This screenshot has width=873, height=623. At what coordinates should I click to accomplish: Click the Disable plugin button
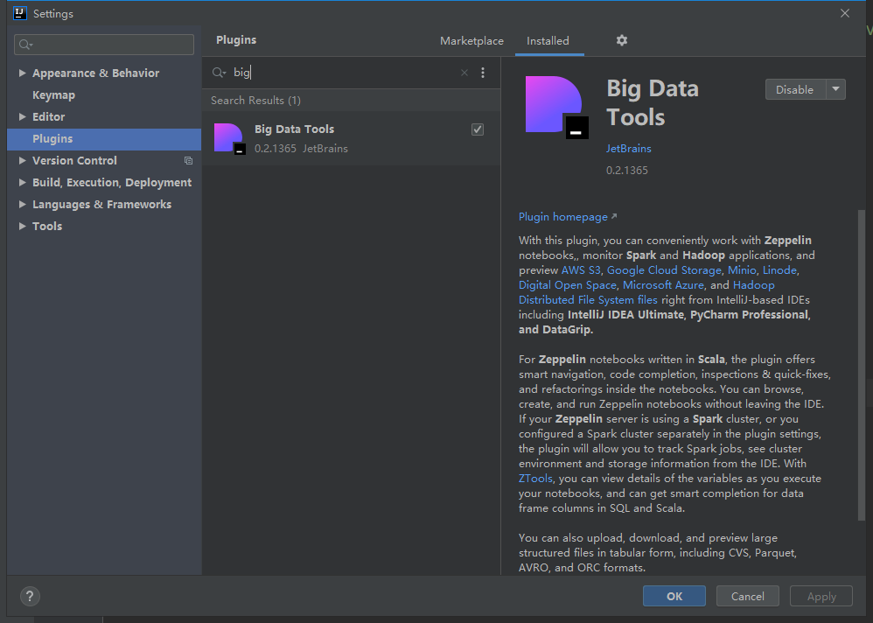click(x=795, y=89)
